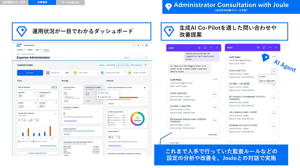
Task: Open Policy Assistant shield tile
Action: click(x=84, y=73)
